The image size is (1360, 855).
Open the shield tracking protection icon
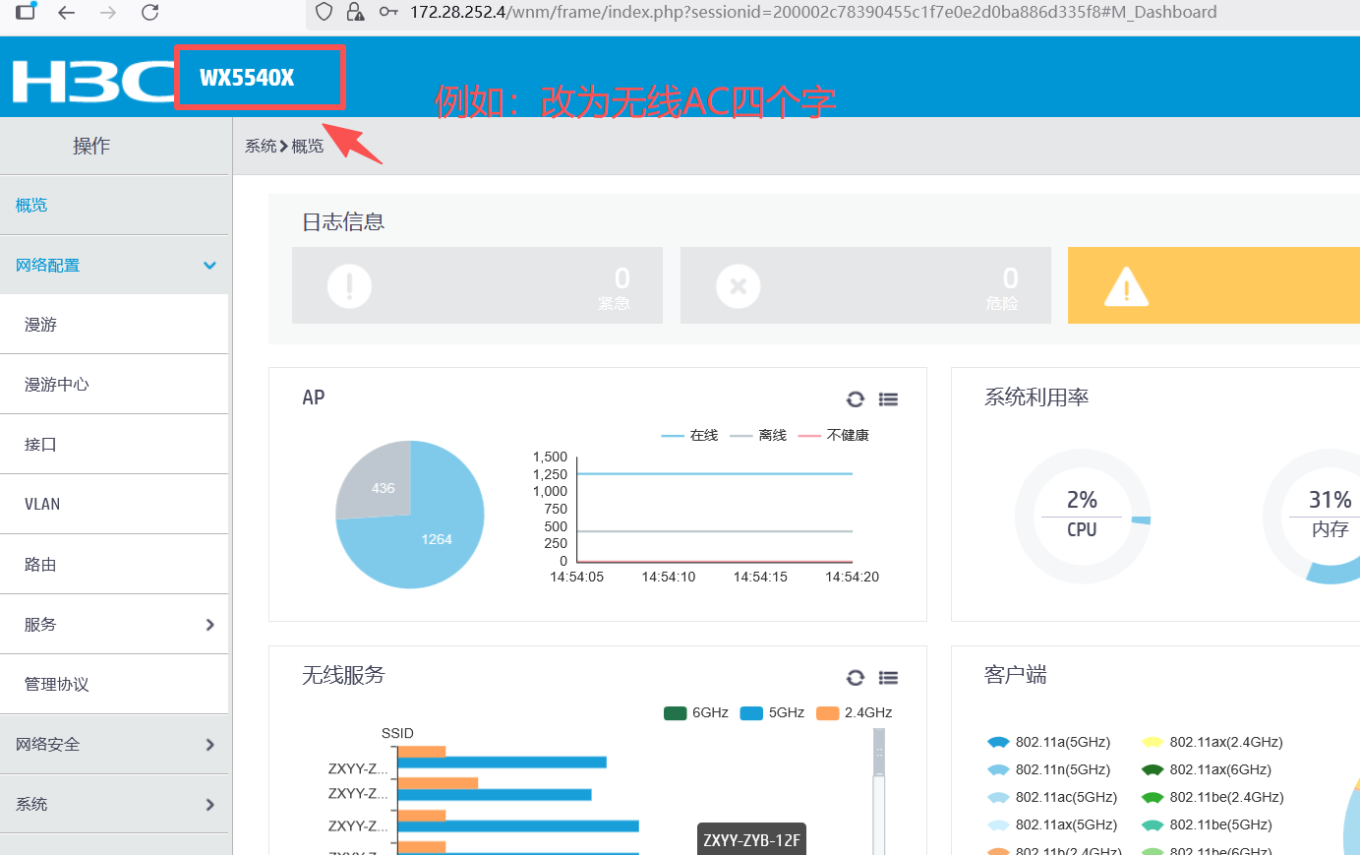click(324, 12)
